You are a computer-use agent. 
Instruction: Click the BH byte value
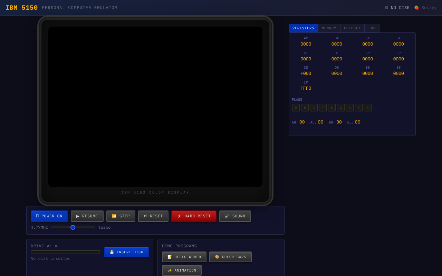click(339, 122)
